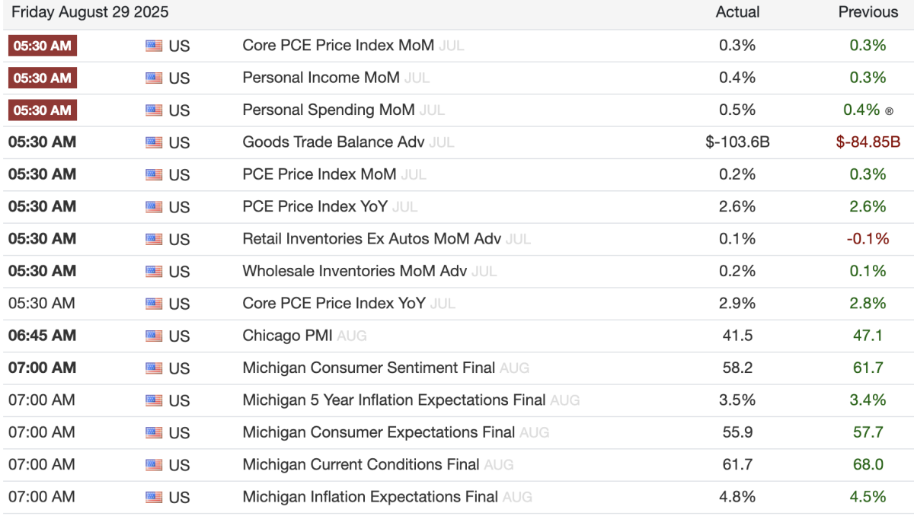The image size is (914, 516).
Task: Click the Previous column header
Action: [x=868, y=12]
